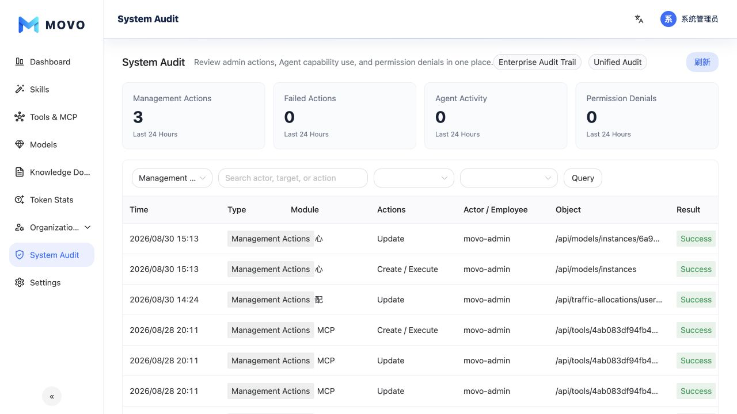
Task: Click the language translate icon
Action: (639, 19)
